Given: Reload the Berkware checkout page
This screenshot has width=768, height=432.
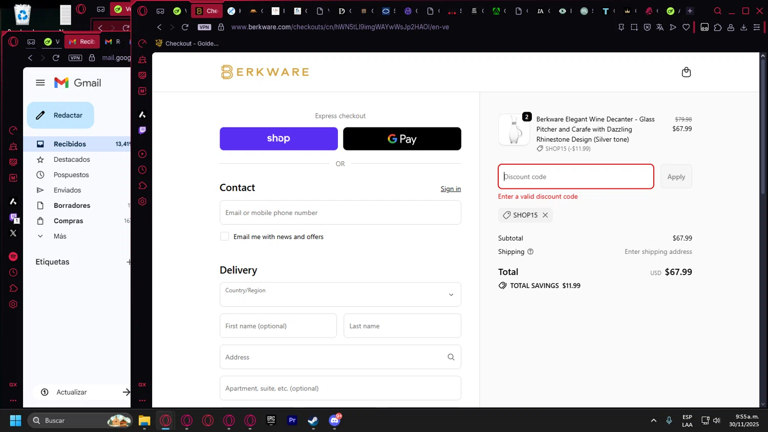Looking at the screenshot, I should coord(185,27).
